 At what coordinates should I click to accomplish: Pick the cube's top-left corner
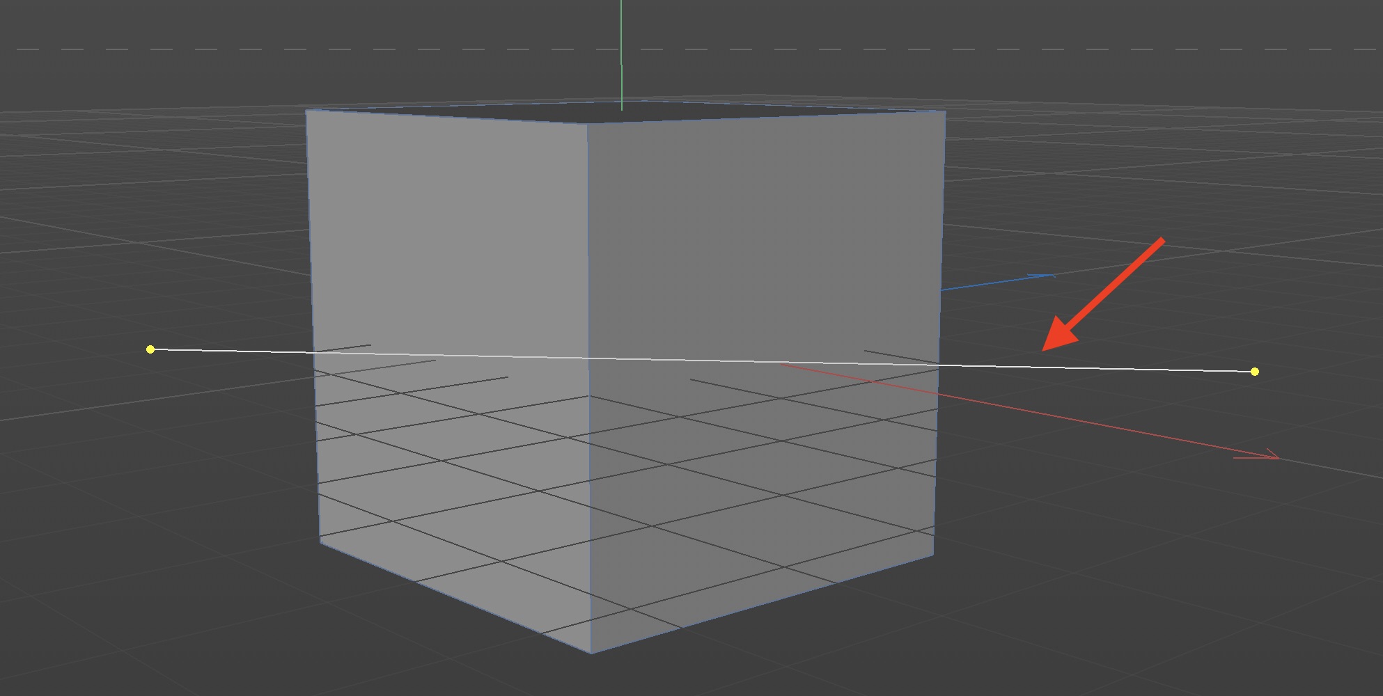click(306, 110)
